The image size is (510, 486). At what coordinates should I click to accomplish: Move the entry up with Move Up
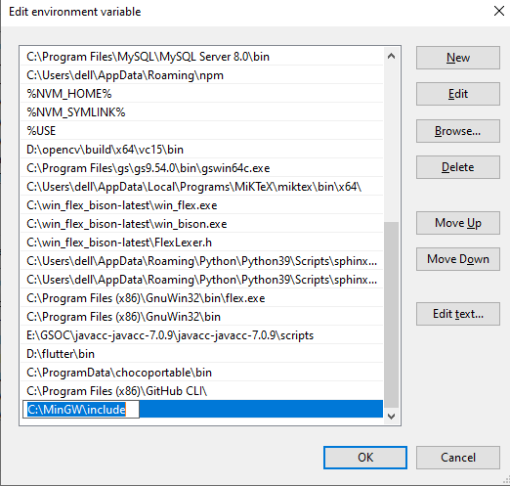click(458, 223)
